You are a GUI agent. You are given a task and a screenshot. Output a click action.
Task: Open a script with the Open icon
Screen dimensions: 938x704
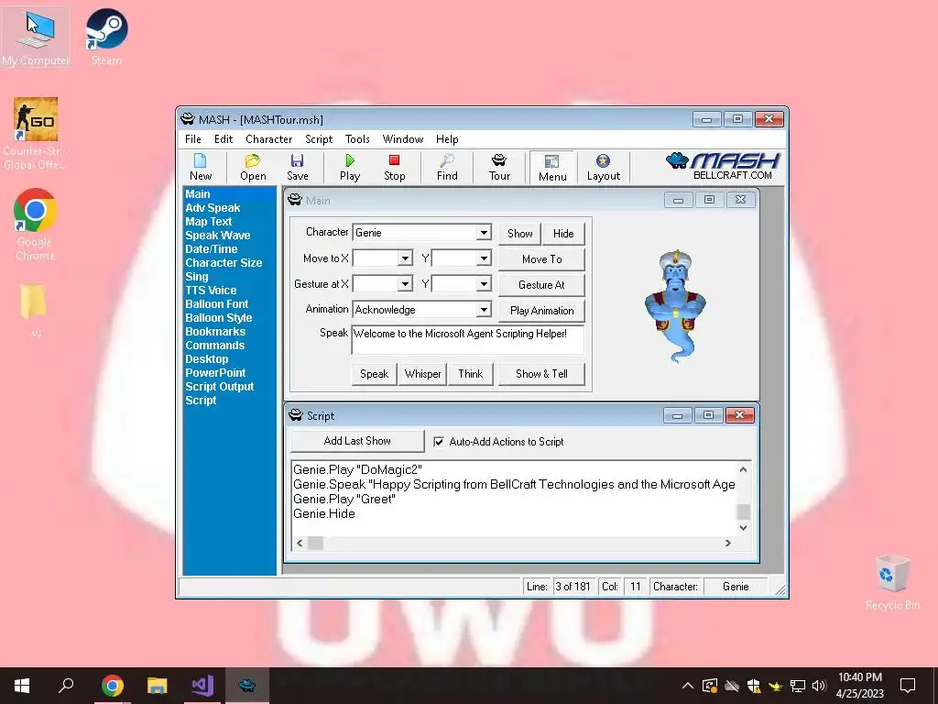tap(253, 167)
